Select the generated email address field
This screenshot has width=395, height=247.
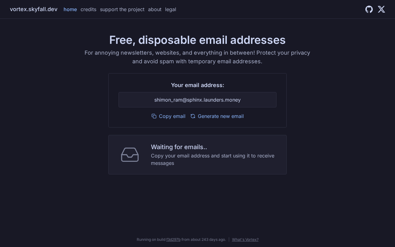197,100
